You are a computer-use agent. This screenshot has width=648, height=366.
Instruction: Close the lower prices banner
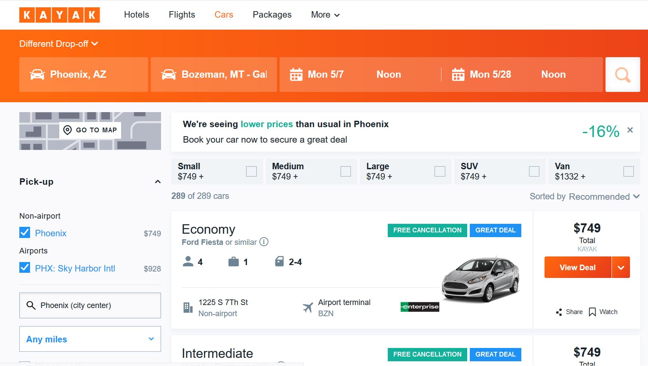(630, 130)
